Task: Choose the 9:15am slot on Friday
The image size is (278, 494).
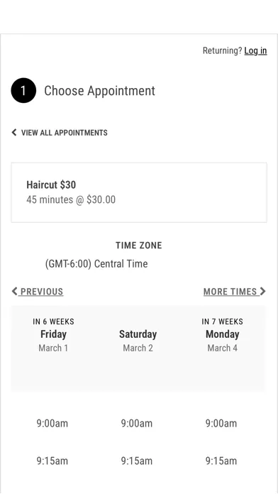Action: (52, 461)
